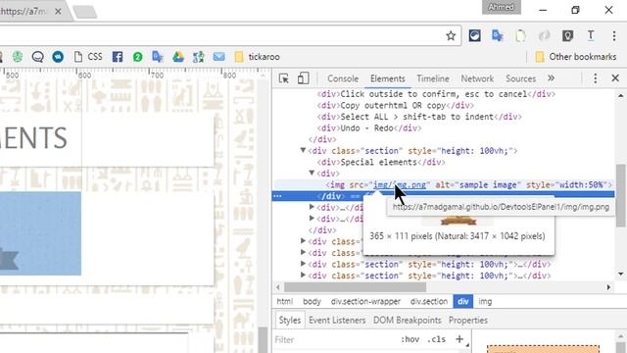Open the blue round bookmark icon
Image resolution: width=627 pixels, height=353 pixels.
(58, 57)
